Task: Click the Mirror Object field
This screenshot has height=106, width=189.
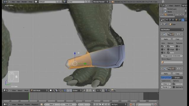Action: point(172,62)
